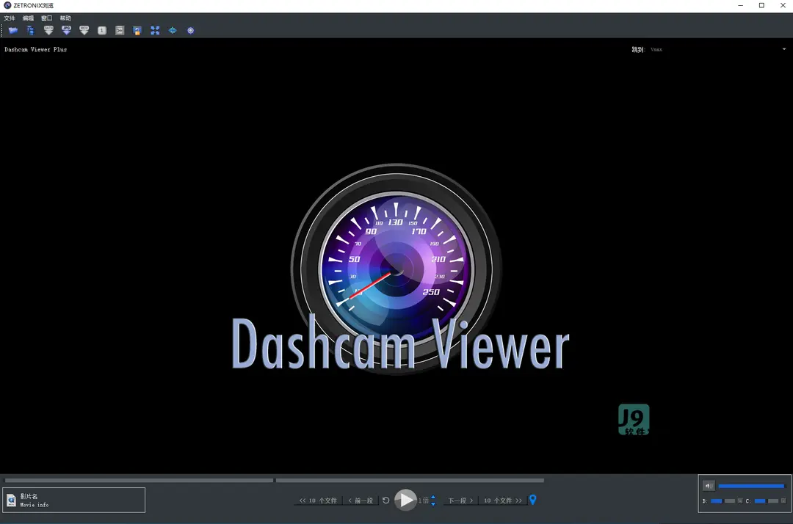Open the 文件 menu
Viewport: 793px width, 524px height.
tap(10, 18)
